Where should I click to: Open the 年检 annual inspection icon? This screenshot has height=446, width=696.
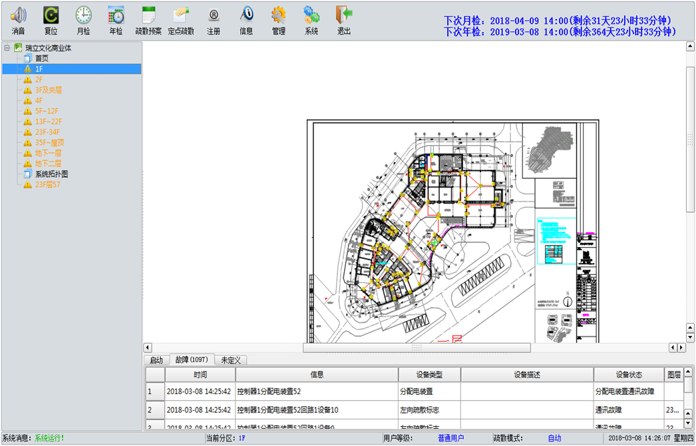point(116,15)
